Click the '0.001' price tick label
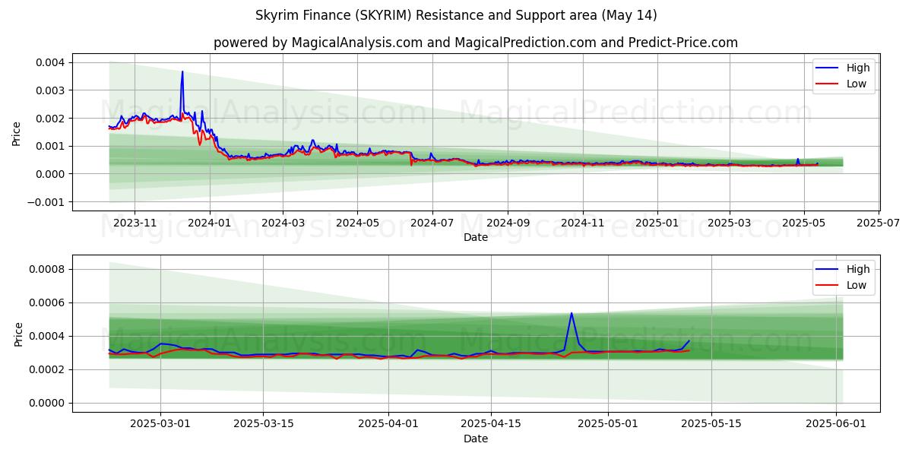Image resolution: width=912 pixels, height=456 pixels. (x=51, y=146)
